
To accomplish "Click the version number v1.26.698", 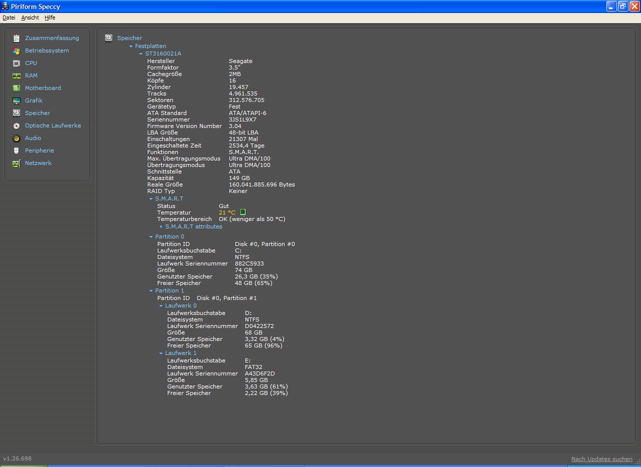I will click(x=18, y=458).
